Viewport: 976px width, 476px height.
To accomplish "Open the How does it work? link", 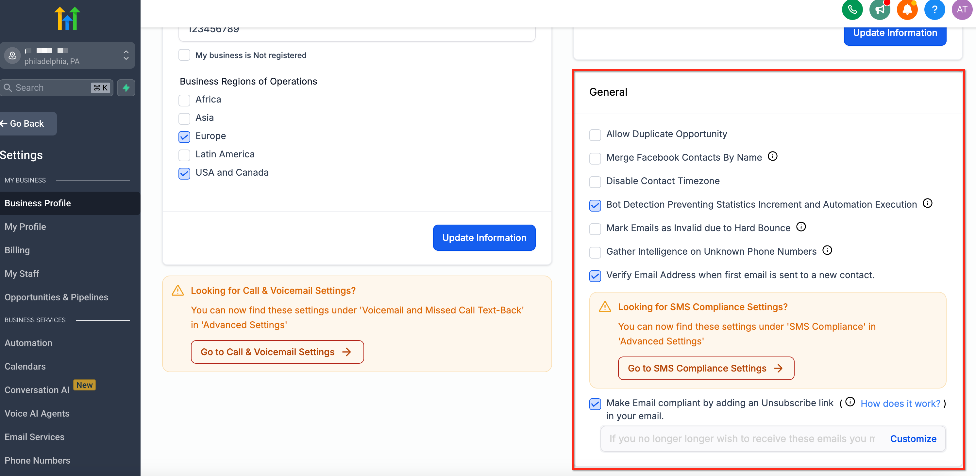I will coord(900,403).
